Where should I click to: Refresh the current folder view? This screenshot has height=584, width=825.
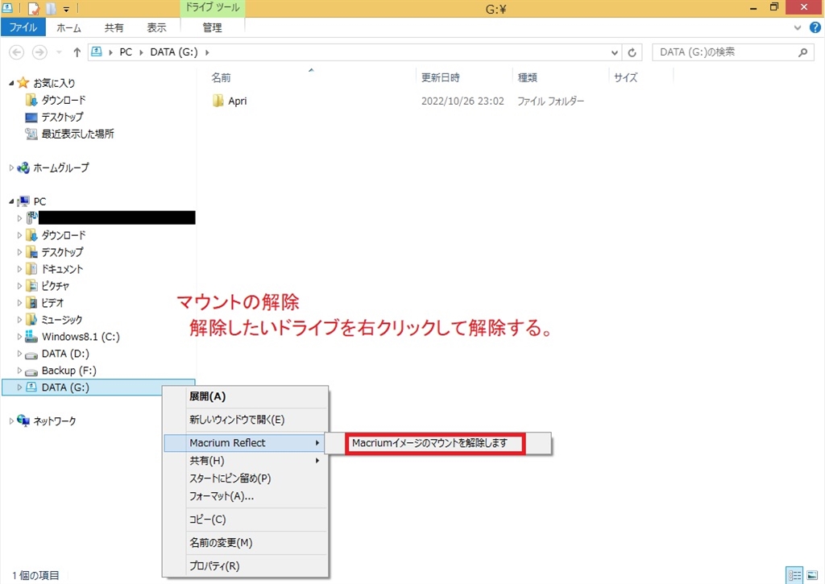632,52
